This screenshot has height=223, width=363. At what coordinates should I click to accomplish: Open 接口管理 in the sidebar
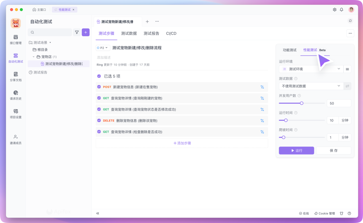tap(15, 40)
